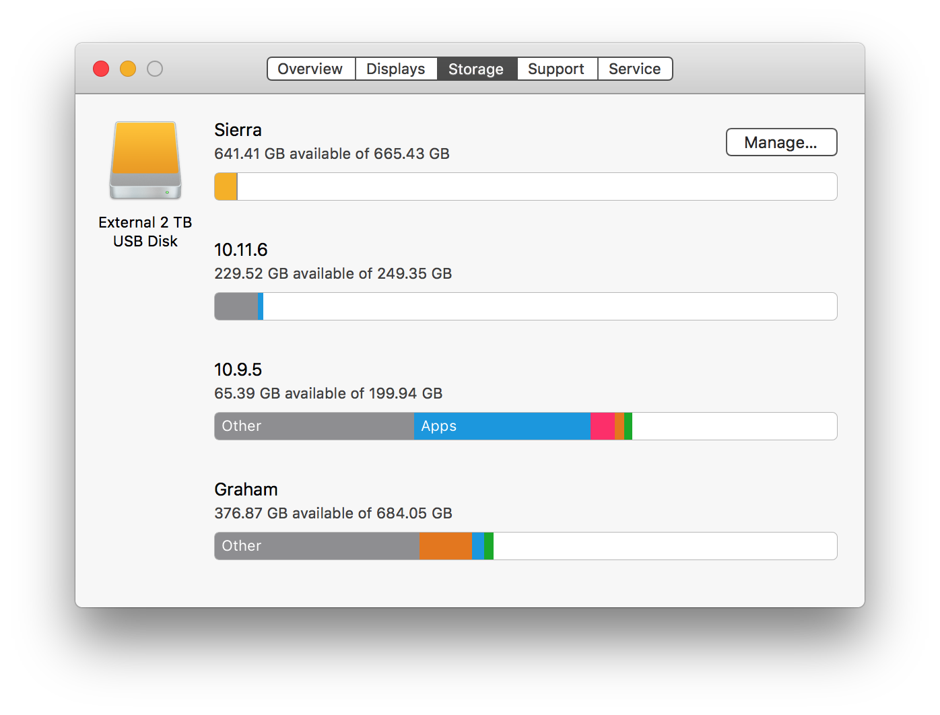940x715 pixels.
Task: Click the pink segment in the 10.9.5 bar
Action: click(x=603, y=426)
